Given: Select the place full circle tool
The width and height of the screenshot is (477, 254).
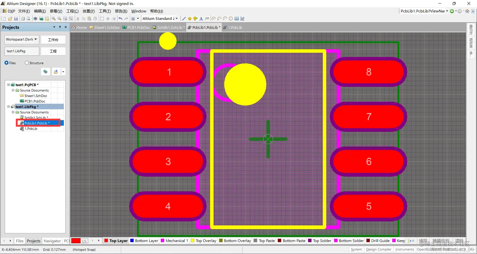Looking at the screenshot, I should [x=231, y=19].
